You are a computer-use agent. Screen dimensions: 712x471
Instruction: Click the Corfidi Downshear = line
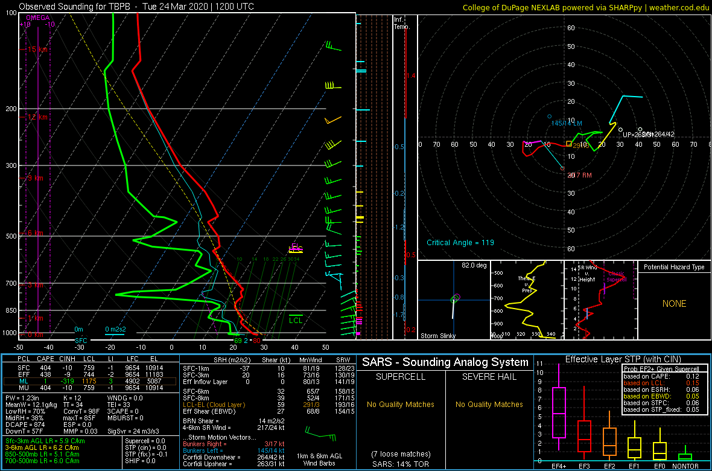pos(234,457)
